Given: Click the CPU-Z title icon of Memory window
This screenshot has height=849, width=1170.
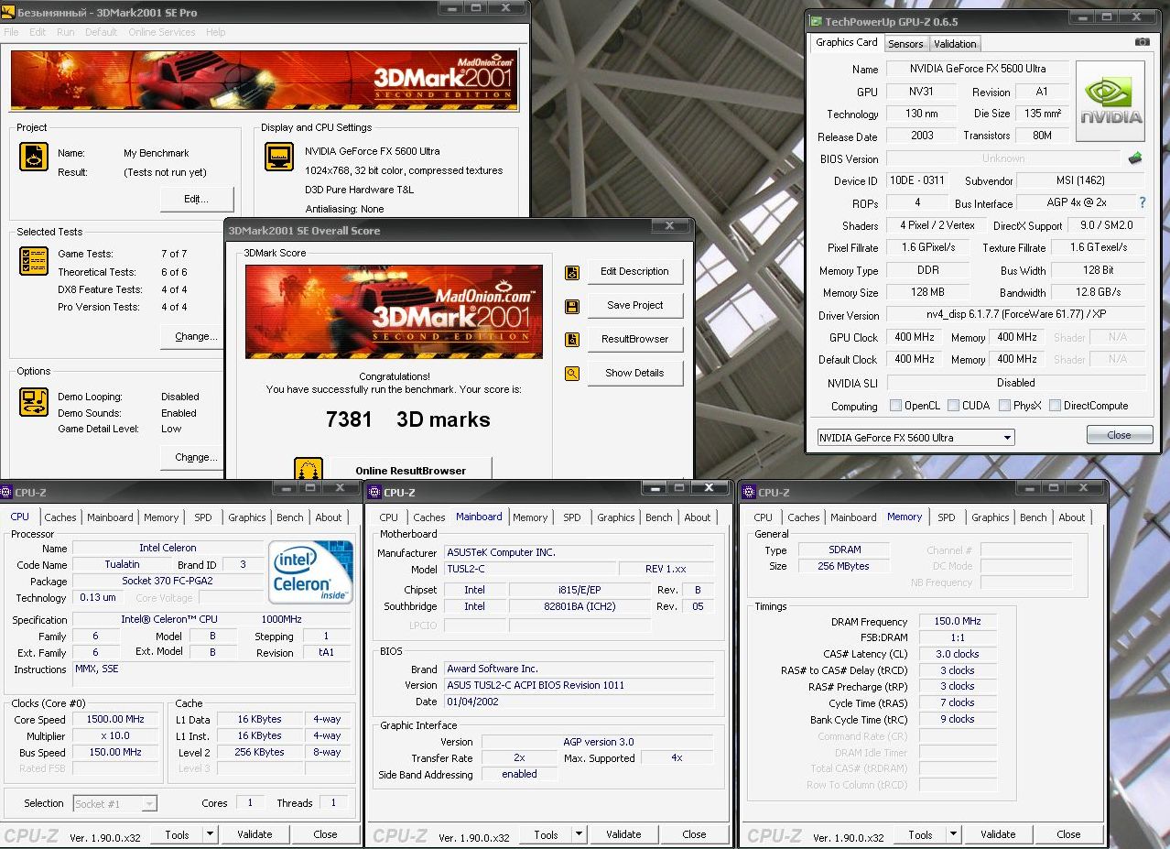Looking at the screenshot, I should pyautogui.click(x=748, y=493).
